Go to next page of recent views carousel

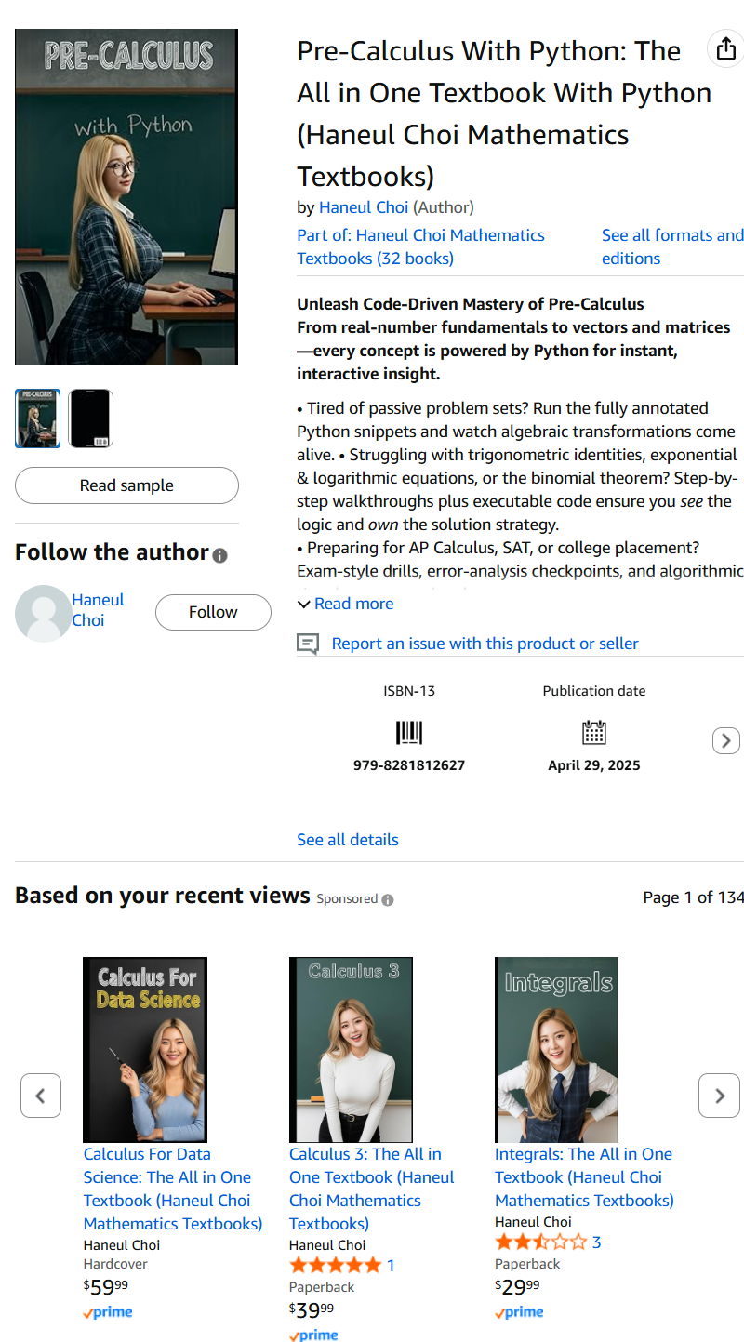[719, 1096]
